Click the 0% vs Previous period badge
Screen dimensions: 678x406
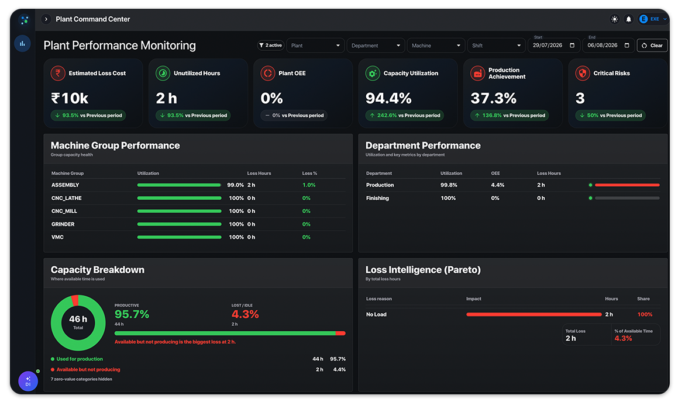[294, 115]
